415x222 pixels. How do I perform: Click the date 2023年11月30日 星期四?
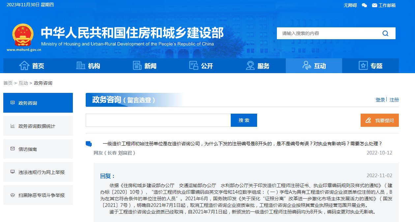30,5
